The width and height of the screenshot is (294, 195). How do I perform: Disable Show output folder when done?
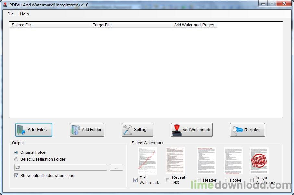pyautogui.click(x=16, y=176)
